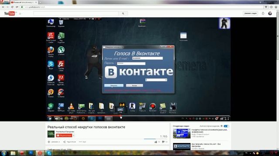Click the Share button
Screen dimensions: 279x156
pos(70,142)
